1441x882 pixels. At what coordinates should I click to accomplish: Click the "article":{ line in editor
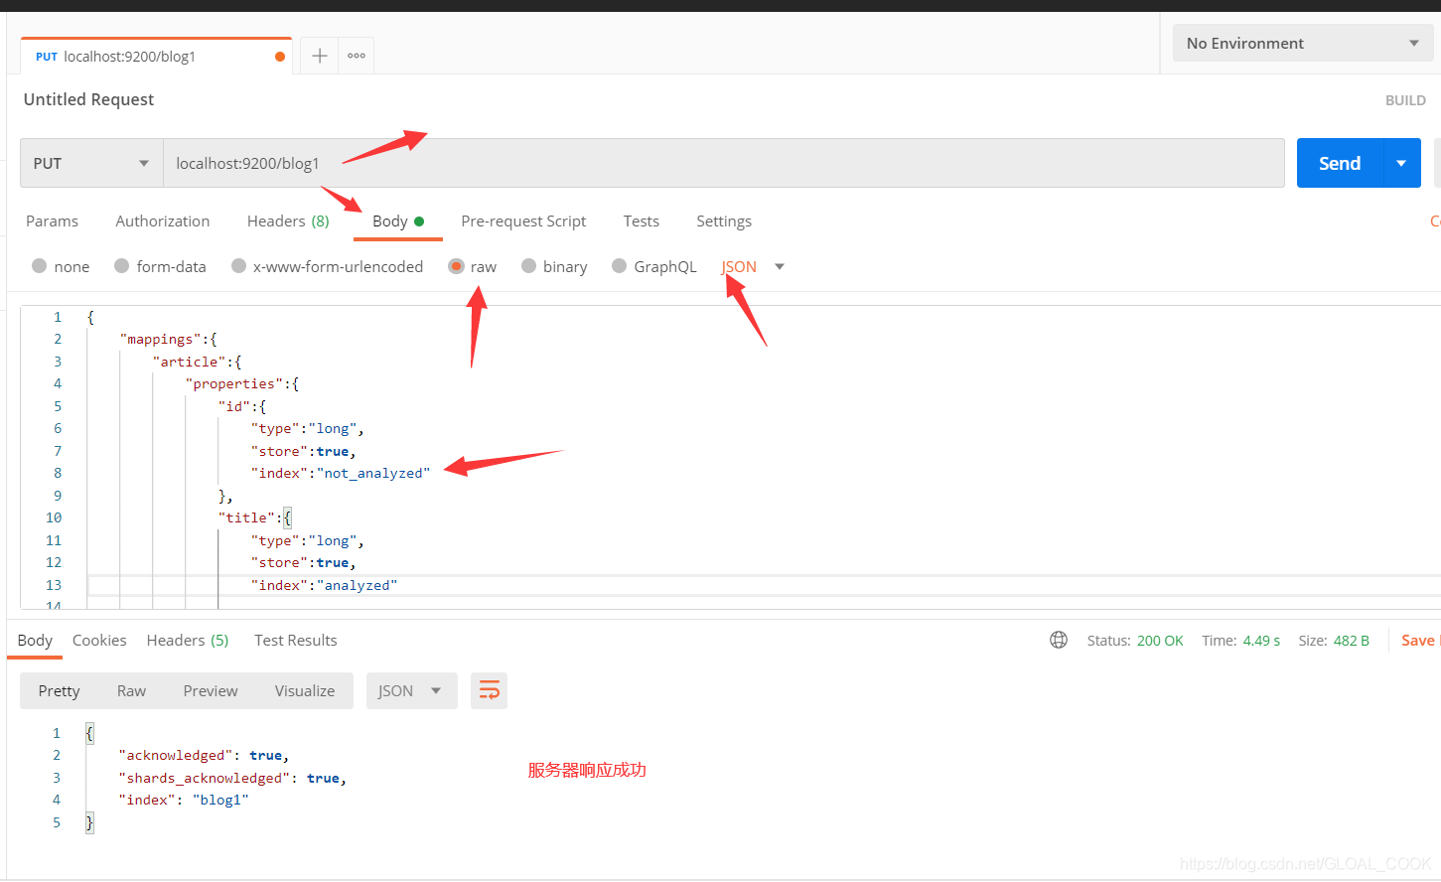tap(197, 362)
